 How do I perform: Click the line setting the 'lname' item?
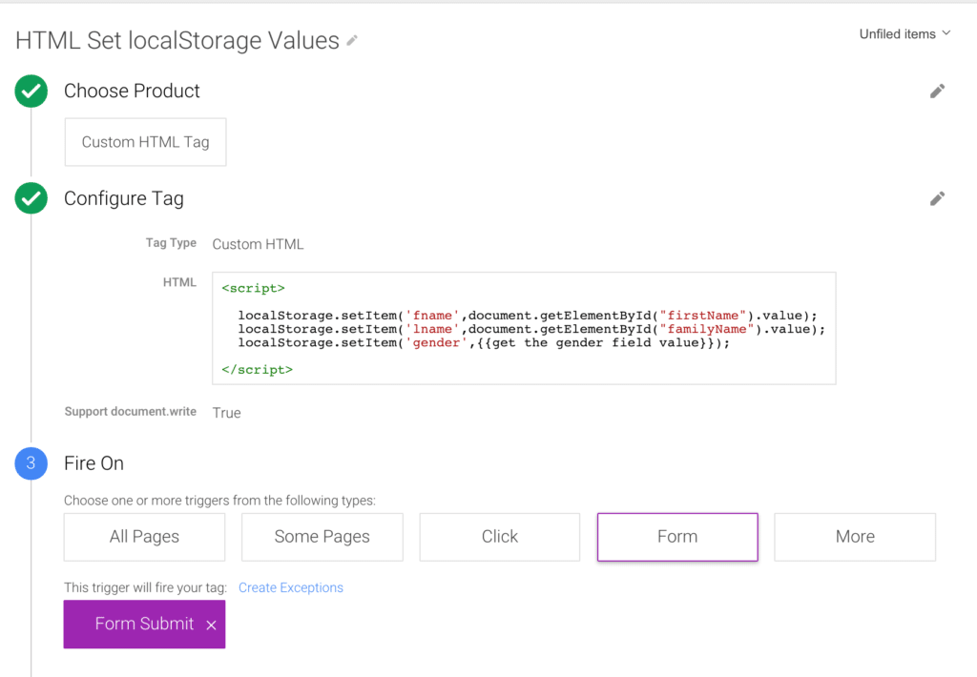[x=531, y=330]
